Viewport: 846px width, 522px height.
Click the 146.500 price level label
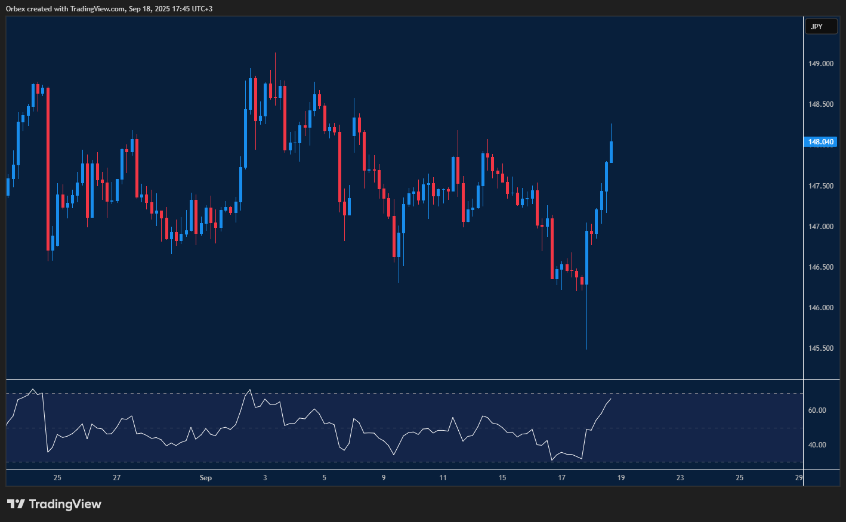click(x=821, y=267)
